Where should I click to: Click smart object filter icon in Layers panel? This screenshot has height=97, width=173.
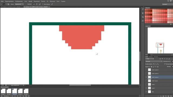tap(169, 59)
